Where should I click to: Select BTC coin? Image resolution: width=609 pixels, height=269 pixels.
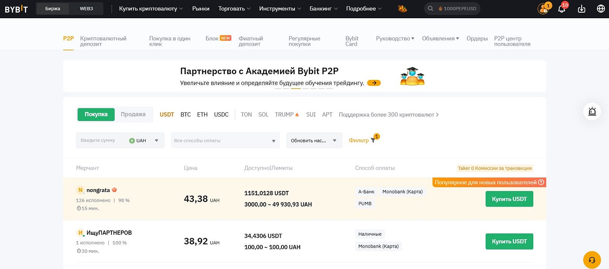(186, 115)
